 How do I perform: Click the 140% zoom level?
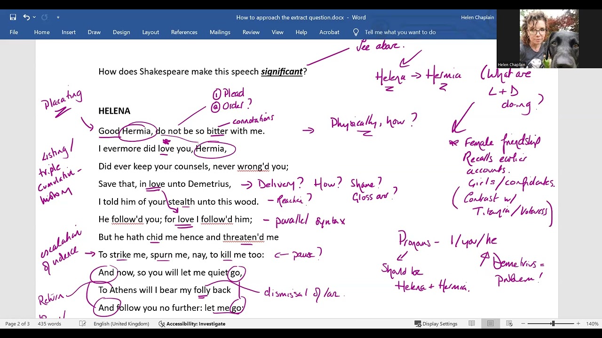pyautogui.click(x=592, y=323)
